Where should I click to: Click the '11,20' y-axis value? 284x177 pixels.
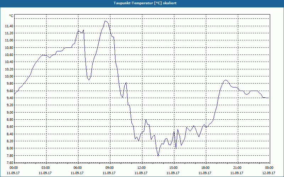pyautogui.click(x=9, y=33)
